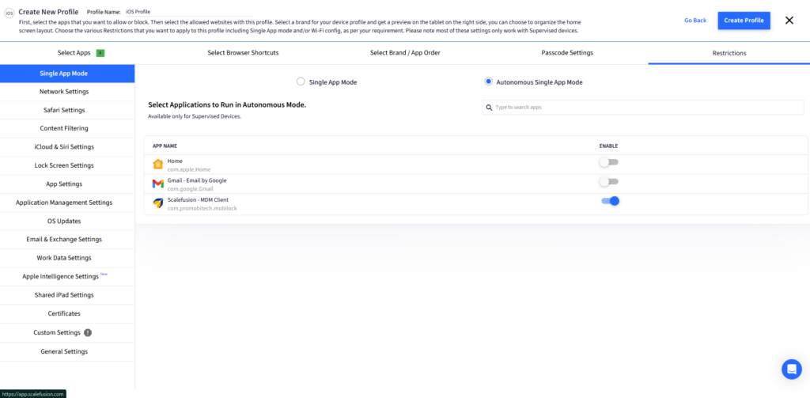This screenshot has width=810, height=398.
Task: Click the Gmail app icon
Action: pyautogui.click(x=158, y=184)
